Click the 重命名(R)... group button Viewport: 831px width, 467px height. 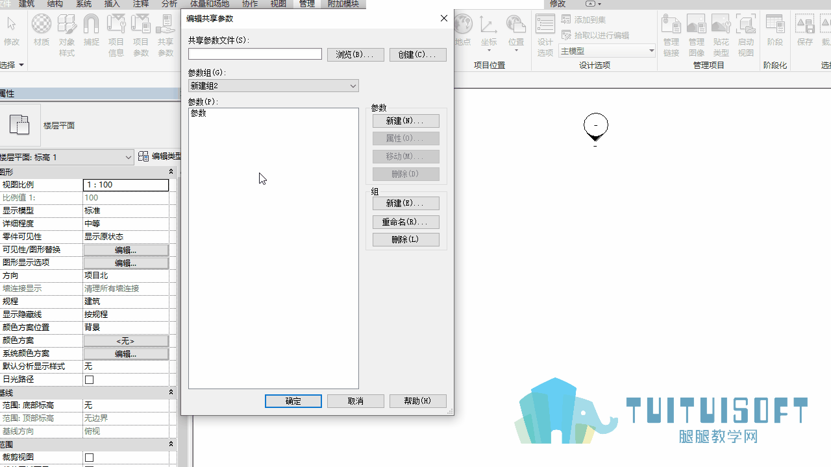pyautogui.click(x=406, y=222)
